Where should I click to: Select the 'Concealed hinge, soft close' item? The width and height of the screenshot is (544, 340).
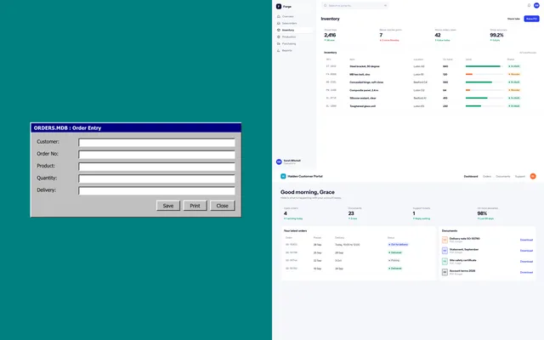(x=366, y=82)
